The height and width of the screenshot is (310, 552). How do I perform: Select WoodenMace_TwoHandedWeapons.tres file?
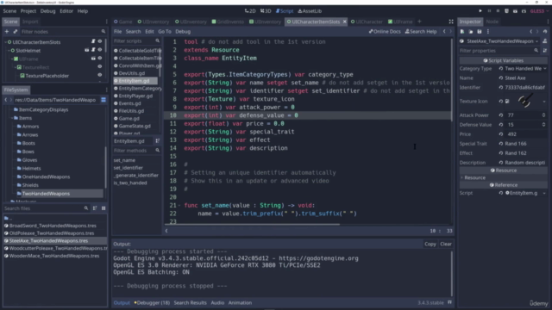(x=54, y=256)
